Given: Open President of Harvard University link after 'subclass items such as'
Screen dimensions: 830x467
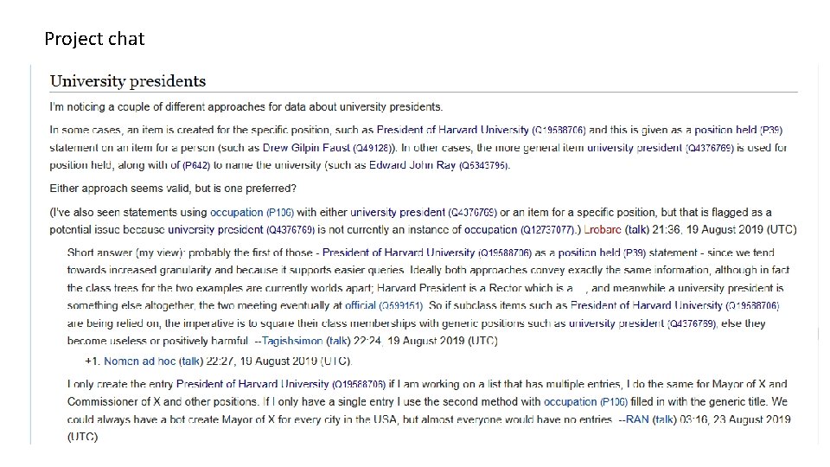Looking at the screenshot, I should (675, 305).
